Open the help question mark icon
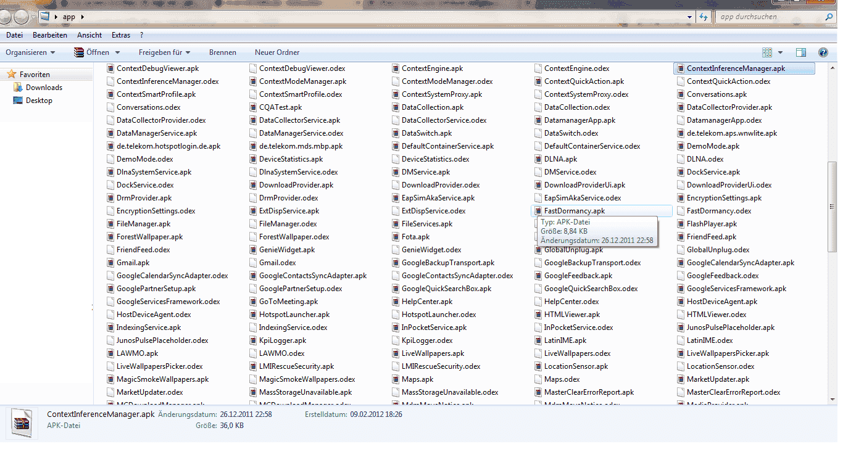843x449 pixels. pyautogui.click(x=823, y=52)
